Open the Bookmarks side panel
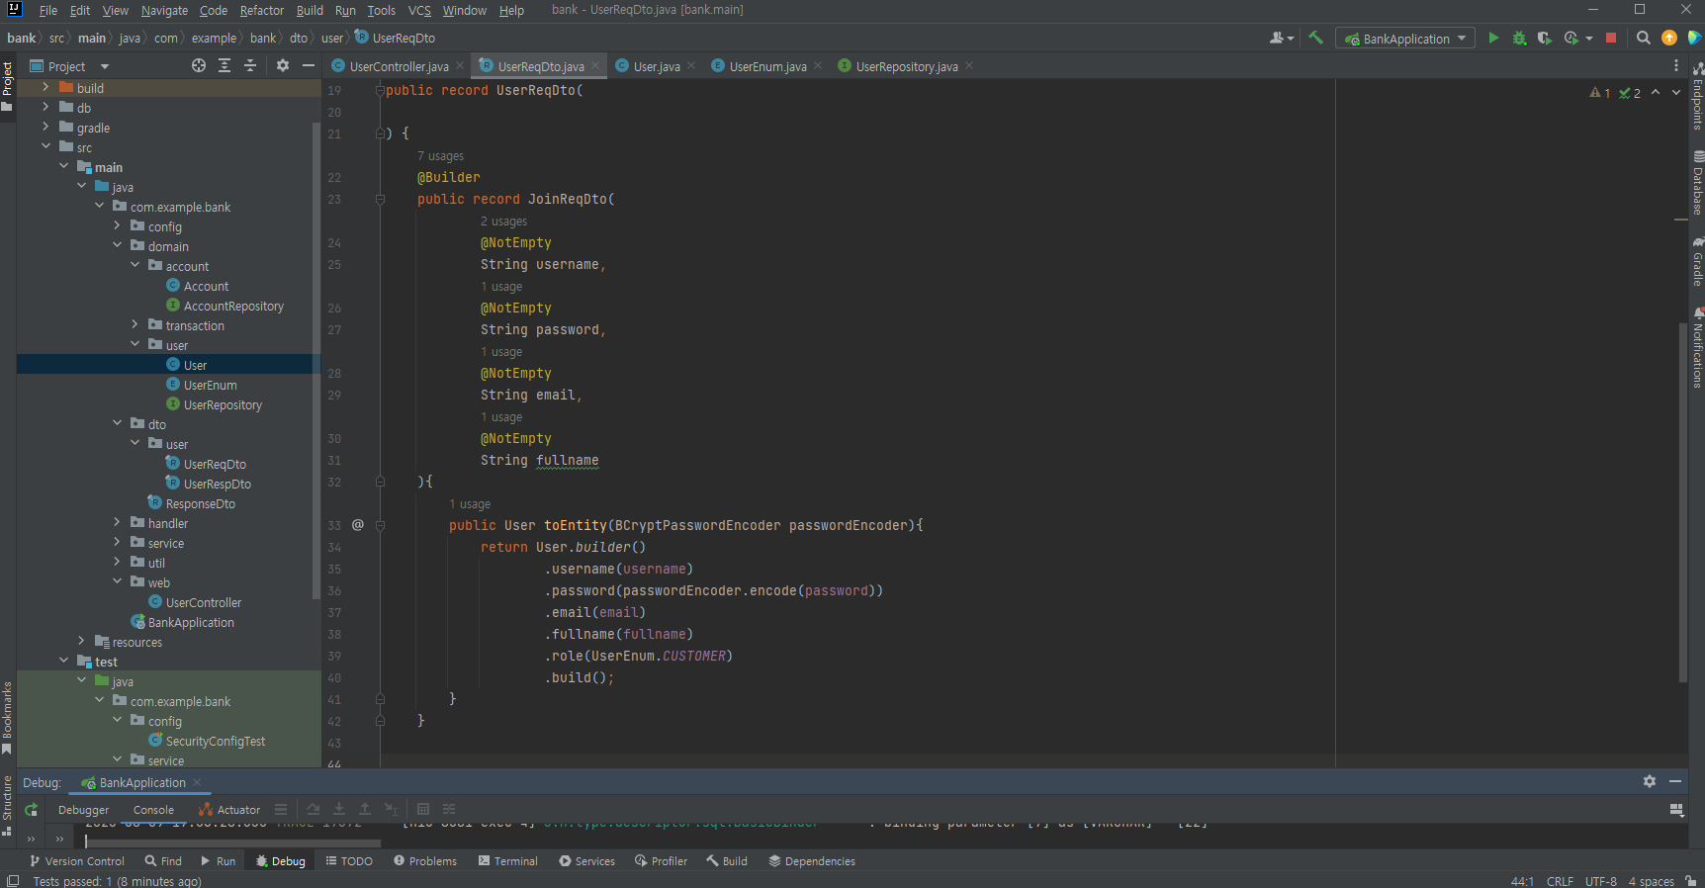Screen dimensions: 1705x888 (7, 717)
